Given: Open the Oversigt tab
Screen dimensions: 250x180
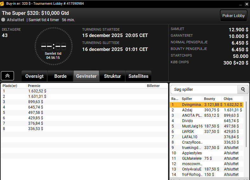Looking at the screenshot, I should coord(35,76).
